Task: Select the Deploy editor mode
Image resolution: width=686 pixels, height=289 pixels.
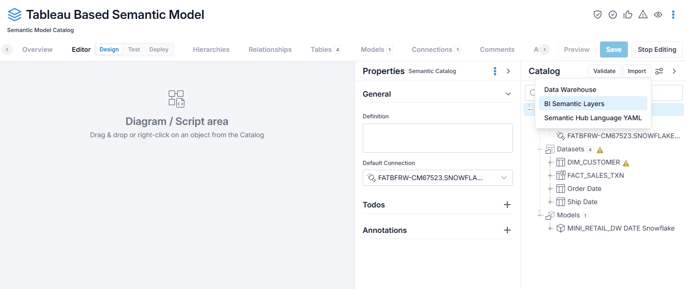Action: coord(159,50)
